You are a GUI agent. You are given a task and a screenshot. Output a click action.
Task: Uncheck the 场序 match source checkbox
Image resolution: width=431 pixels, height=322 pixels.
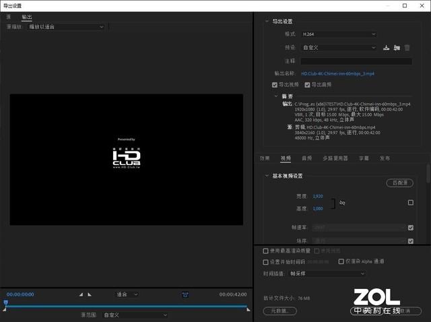coord(411,241)
